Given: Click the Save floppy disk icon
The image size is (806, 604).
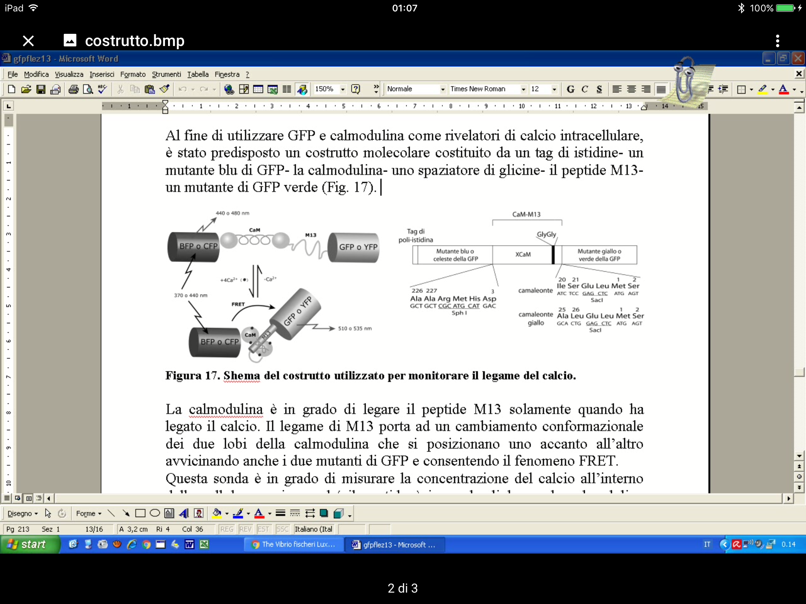Looking at the screenshot, I should 41,89.
